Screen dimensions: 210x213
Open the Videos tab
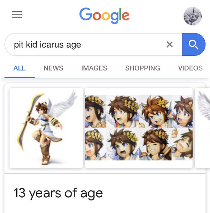click(x=191, y=68)
